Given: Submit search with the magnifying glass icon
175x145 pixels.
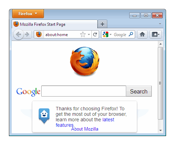Looking at the screenshot, I should tap(131, 34).
